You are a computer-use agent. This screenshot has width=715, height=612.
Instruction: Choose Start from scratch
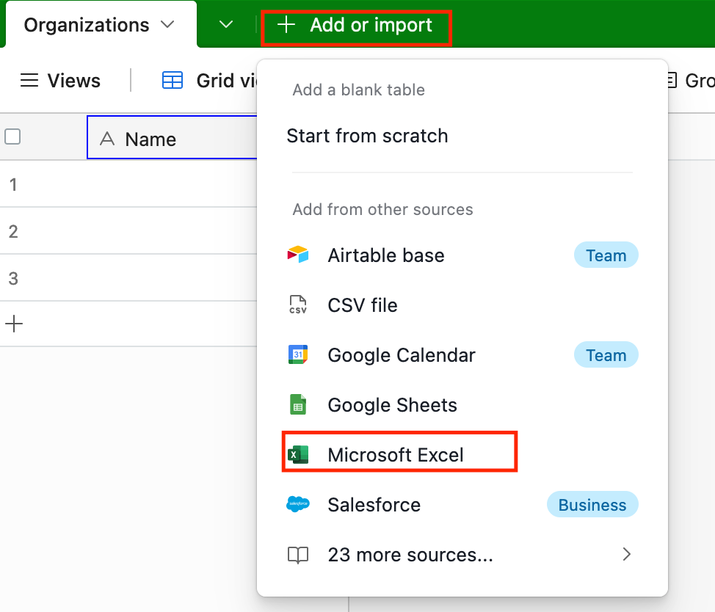click(367, 136)
